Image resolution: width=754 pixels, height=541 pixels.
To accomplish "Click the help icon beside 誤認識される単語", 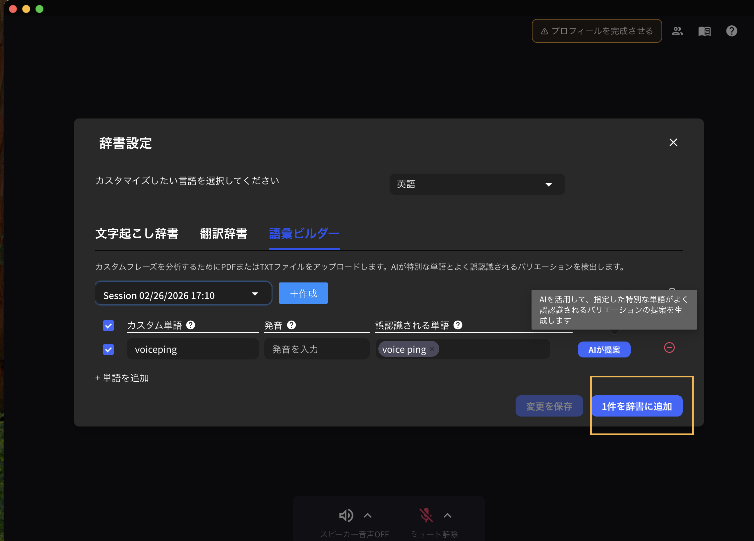I will 459,325.
